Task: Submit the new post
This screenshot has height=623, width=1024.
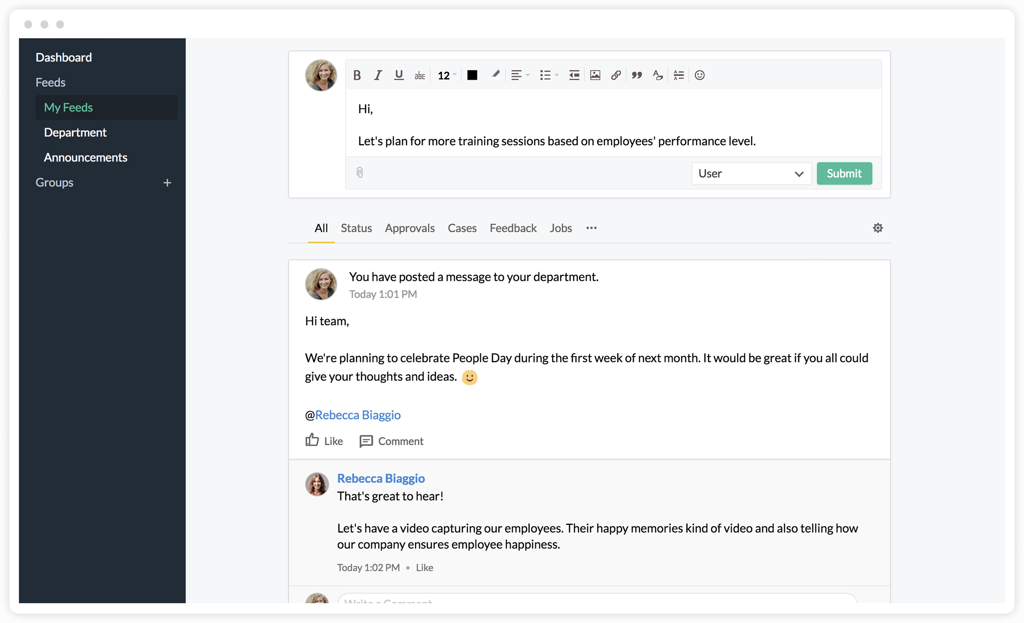Action: pyautogui.click(x=844, y=173)
